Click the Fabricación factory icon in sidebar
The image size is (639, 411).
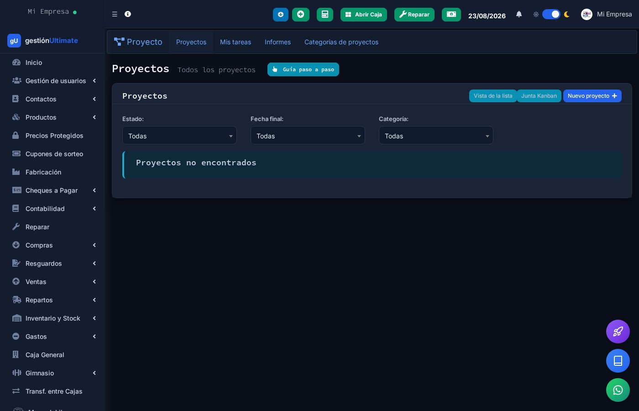(16, 172)
